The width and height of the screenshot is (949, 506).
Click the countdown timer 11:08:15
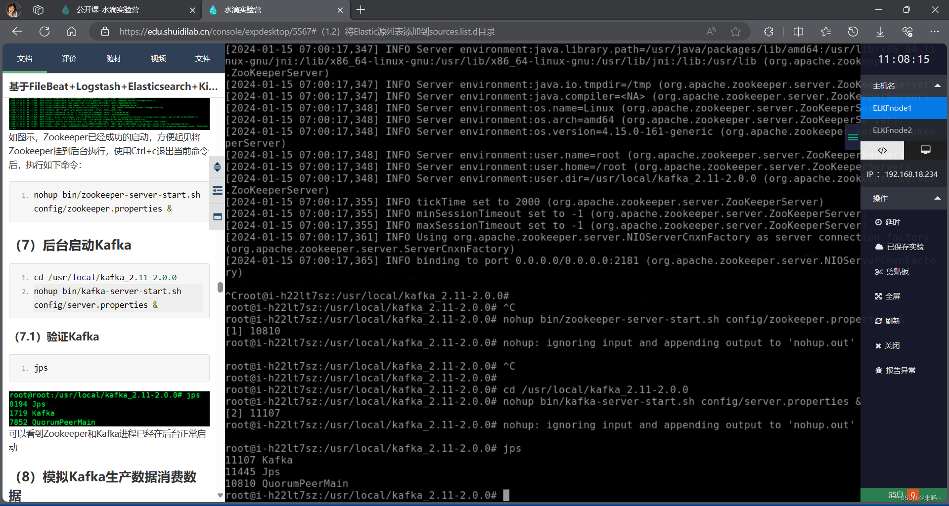point(904,59)
